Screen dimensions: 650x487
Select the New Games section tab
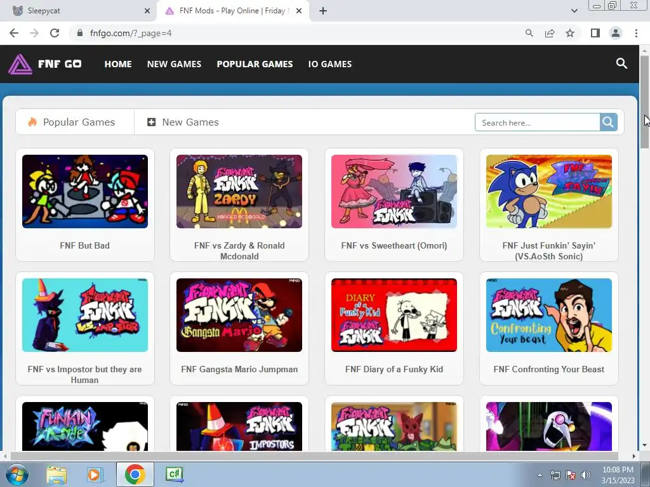coord(183,122)
